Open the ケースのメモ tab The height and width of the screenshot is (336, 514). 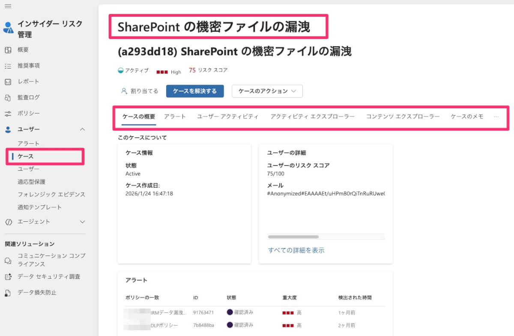[x=467, y=116]
